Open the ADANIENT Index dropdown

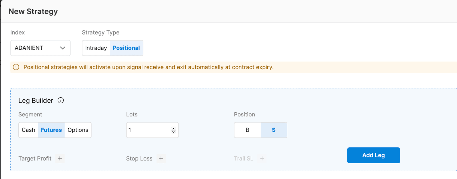(40, 48)
